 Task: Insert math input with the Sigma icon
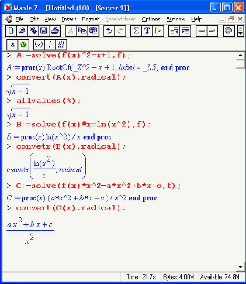[136, 31]
